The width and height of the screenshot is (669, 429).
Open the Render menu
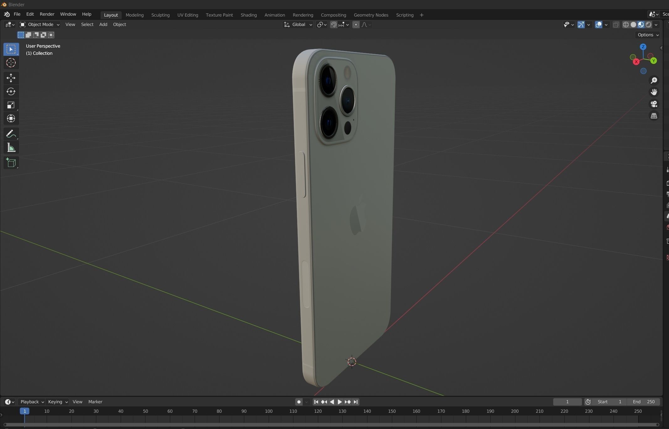coord(47,14)
